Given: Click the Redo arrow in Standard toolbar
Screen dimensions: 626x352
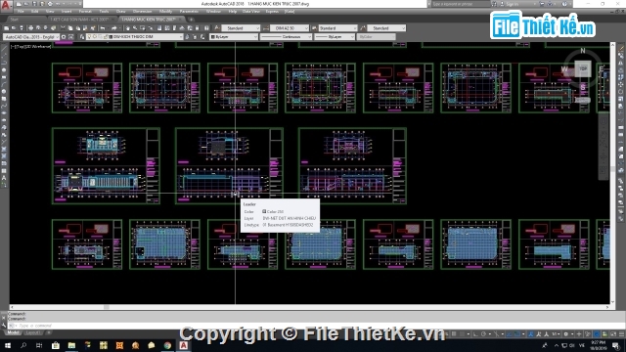Looking at the screenshot, I should pyautogui.click(x=114, y=28).
